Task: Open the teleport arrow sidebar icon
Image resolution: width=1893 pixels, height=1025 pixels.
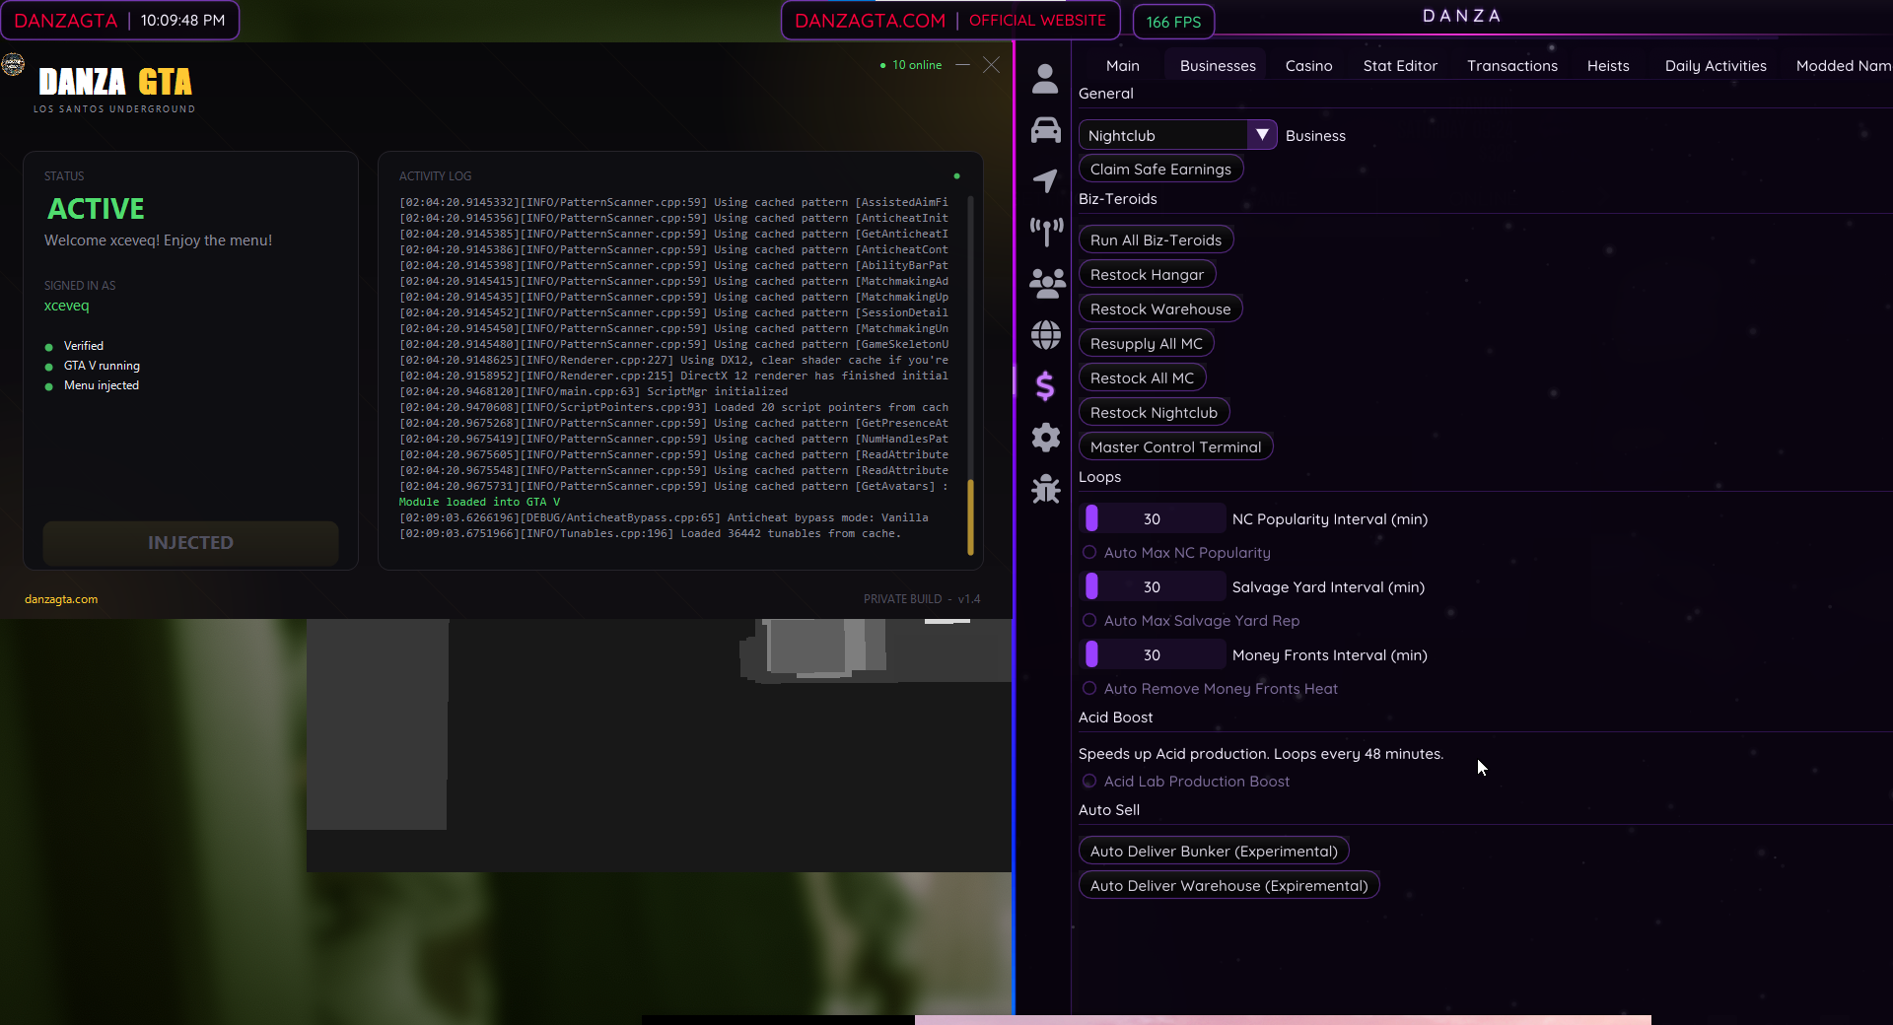Action: pyautogui.click(x=1045, y=180)
